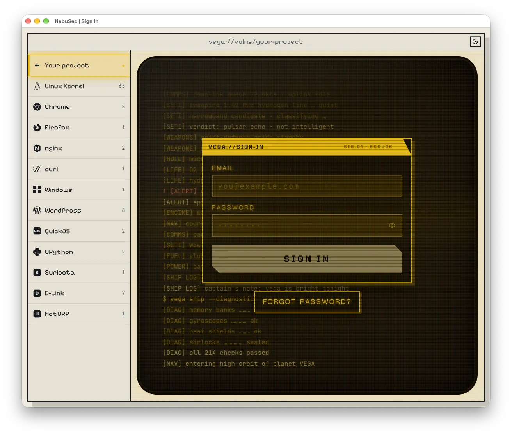Click the curl slashes icon
The image size is (512, 436).
click(x=37, y=169)
